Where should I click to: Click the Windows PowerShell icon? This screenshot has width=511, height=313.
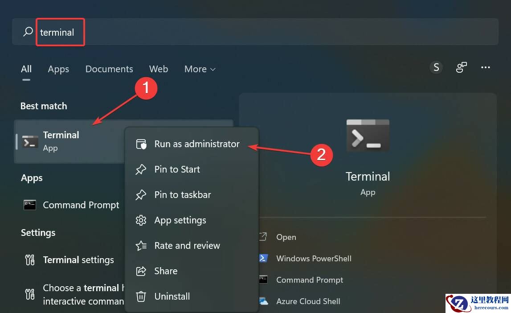(264, 258)
